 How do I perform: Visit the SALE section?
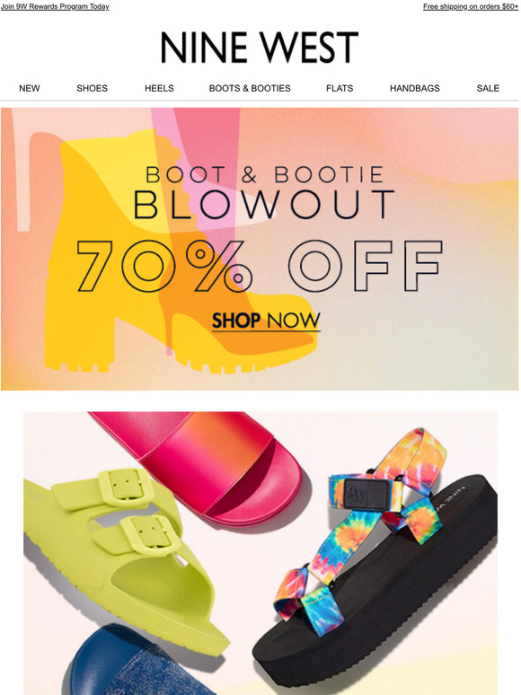click(488, 88)
